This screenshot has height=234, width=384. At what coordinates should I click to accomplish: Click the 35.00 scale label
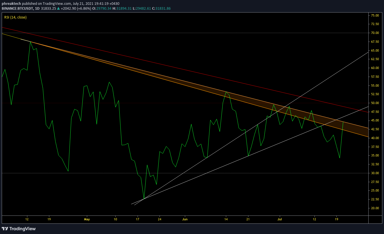(375, 155)
